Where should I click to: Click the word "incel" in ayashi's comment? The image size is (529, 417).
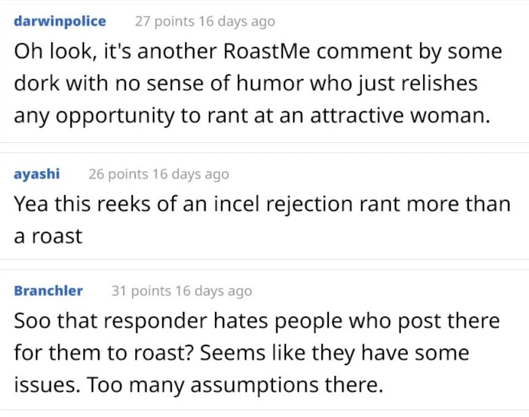pos(244,204)
